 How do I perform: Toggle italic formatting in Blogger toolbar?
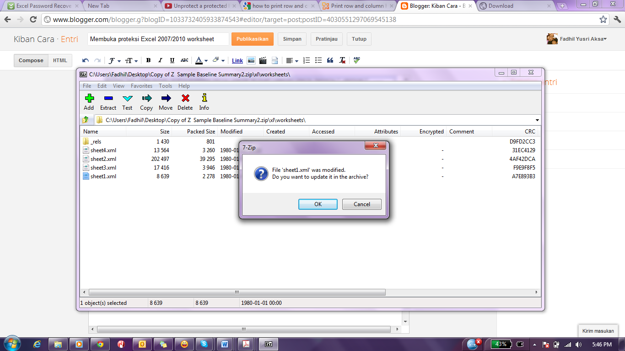pos(160,60)
